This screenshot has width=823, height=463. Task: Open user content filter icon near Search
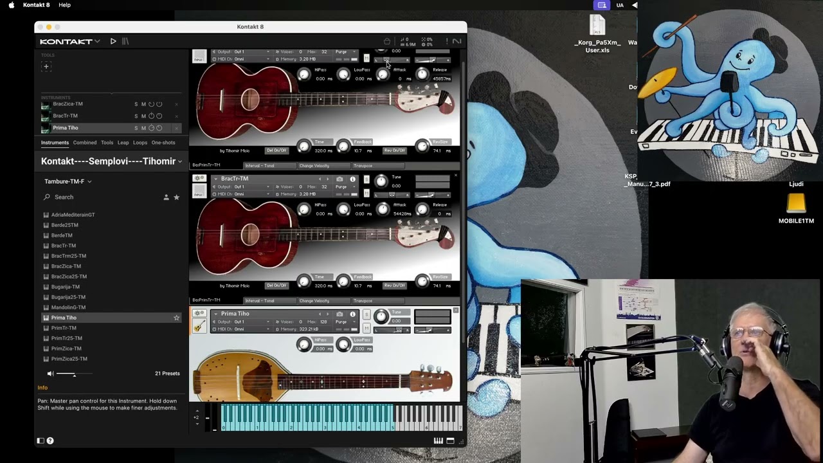pos(166,197)
